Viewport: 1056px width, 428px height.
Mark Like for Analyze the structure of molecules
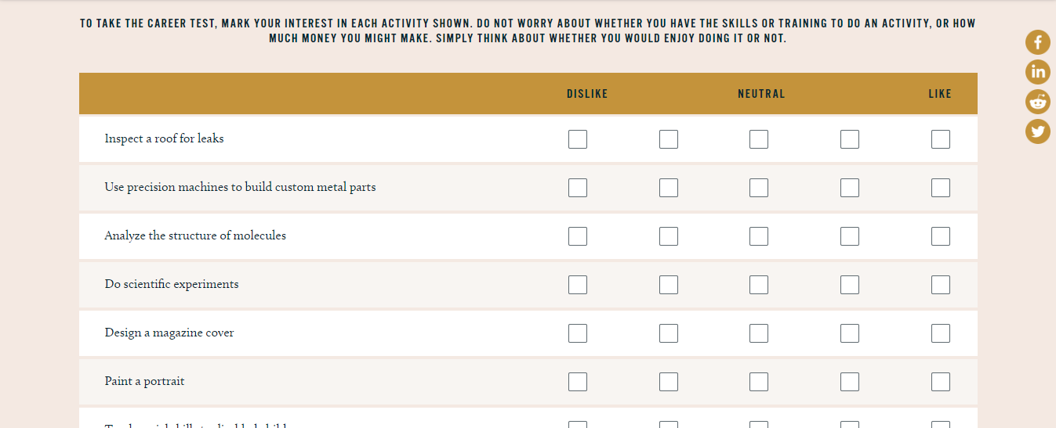(941, 236)
